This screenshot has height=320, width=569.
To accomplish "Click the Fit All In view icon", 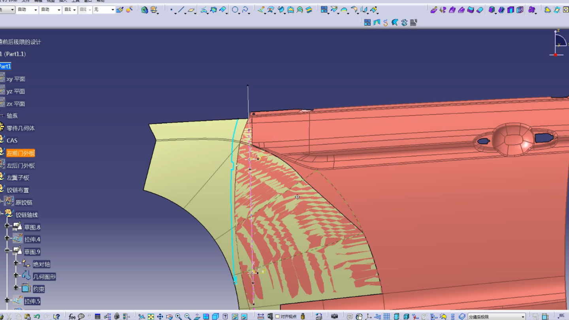I will pyautogui.click(x=151, y=316).
